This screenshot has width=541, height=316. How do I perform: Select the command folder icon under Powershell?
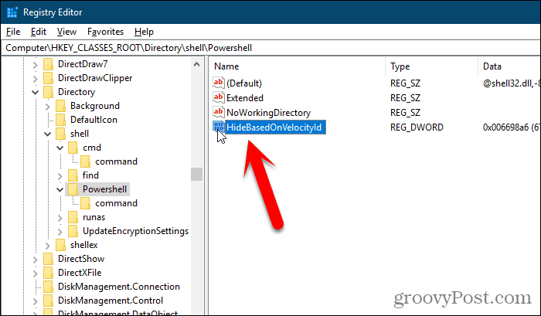coord(86,203)
